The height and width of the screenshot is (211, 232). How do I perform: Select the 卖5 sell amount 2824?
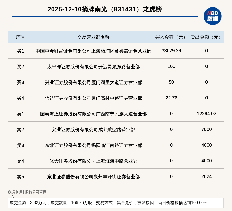pos(206,176)
